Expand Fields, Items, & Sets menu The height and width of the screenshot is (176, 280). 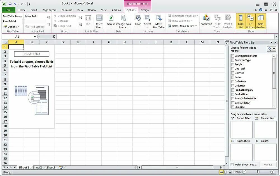(x=182, y=26)
